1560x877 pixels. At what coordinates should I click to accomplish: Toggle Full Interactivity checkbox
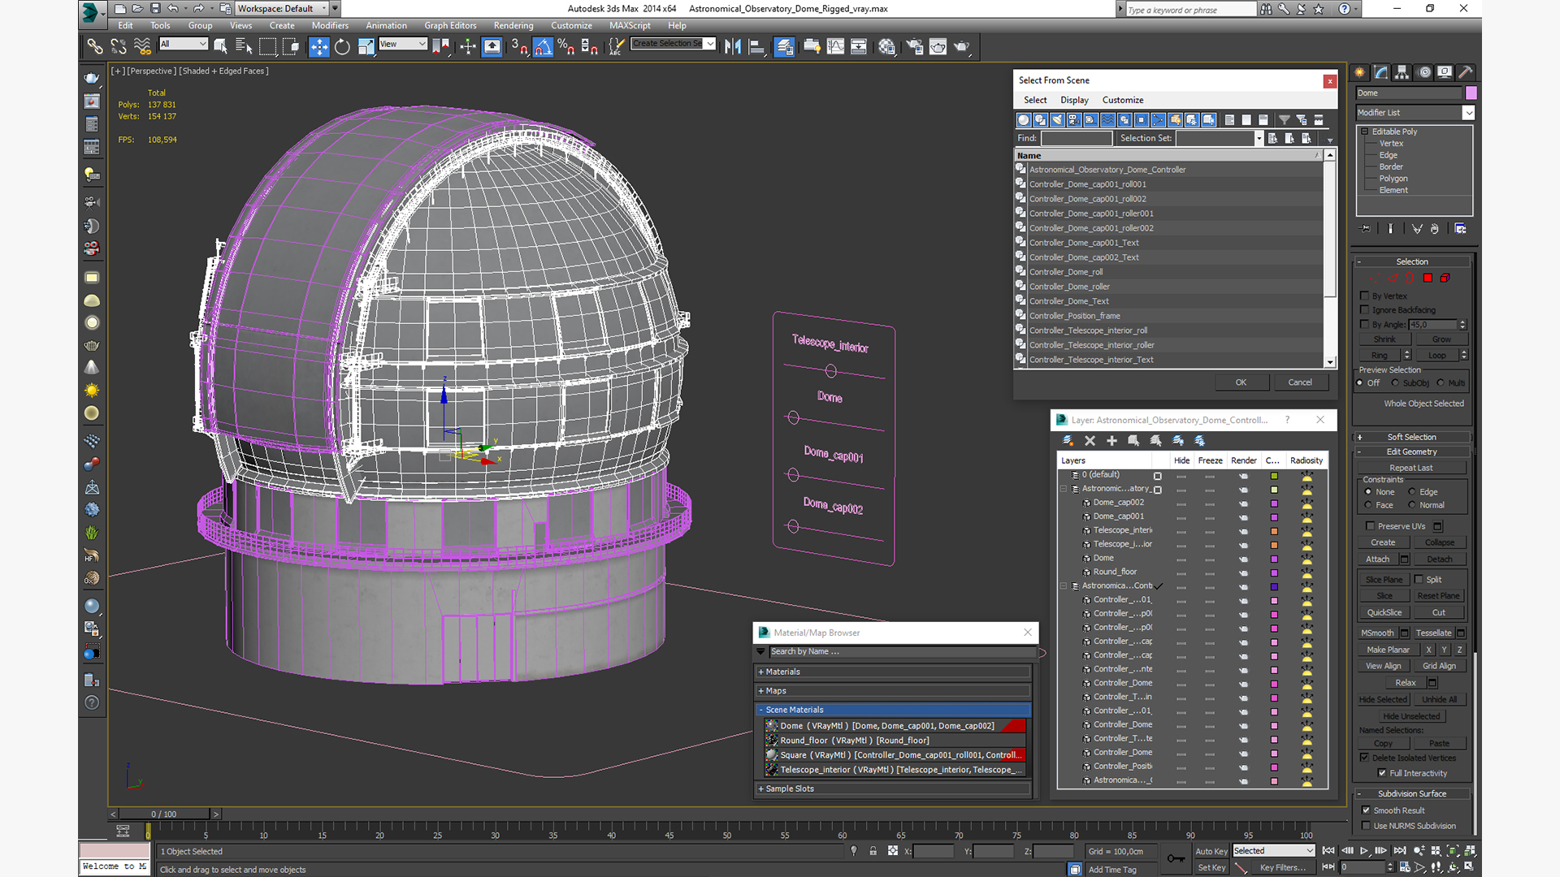coord(1382,773)
